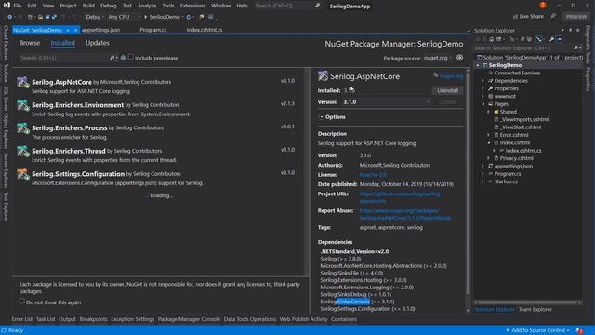Click the Open File folder toolbar icon
This screenshot has height=335, width=595.
pyautogui.click(x=40, y=17)
